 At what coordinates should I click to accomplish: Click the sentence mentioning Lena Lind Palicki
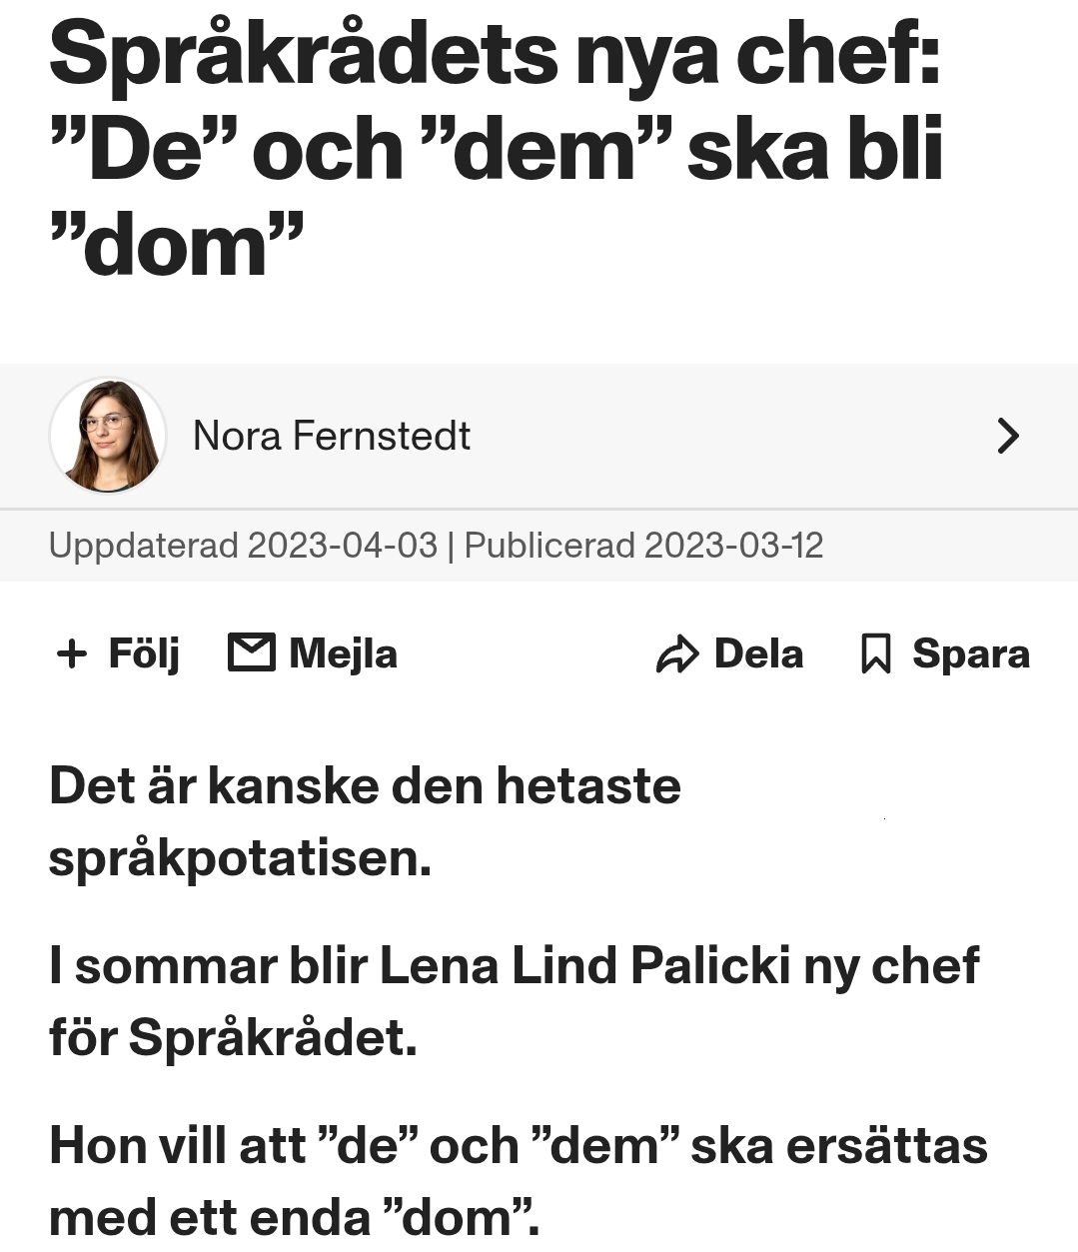[x=514, y=1001]
